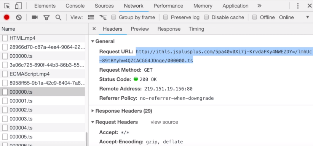313x146 pixels.
Task: Check the Preserve log option
Action: coord(165,17)
